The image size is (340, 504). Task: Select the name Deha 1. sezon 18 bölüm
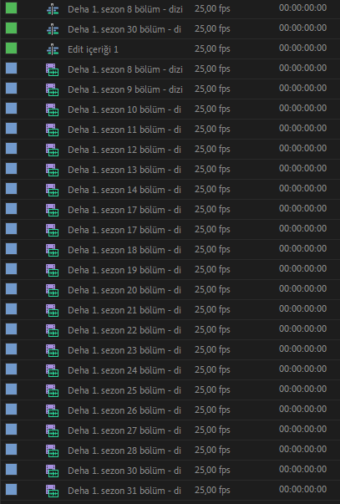point(124,250)
